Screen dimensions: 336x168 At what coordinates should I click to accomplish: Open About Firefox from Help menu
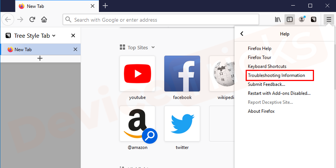(x=261, y=111)
